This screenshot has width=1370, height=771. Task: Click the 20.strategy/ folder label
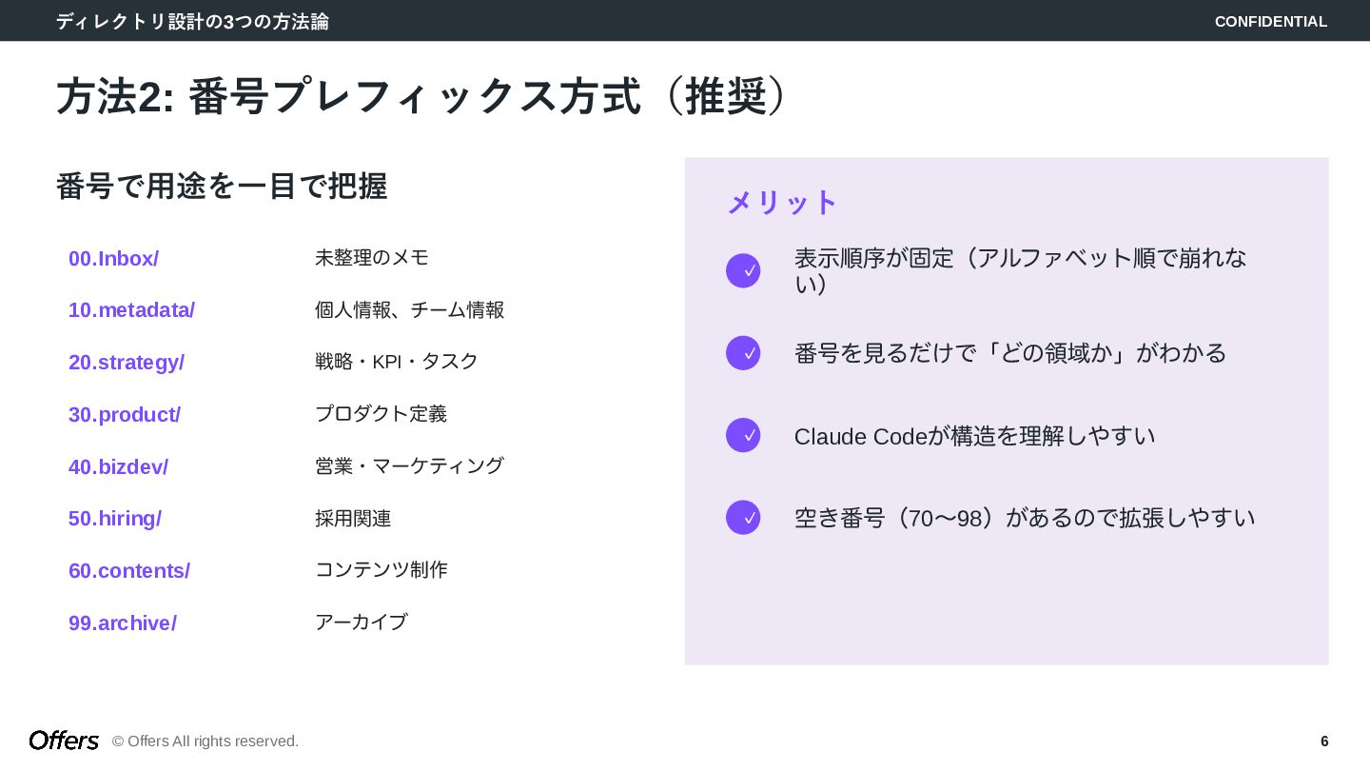(127, 363)
